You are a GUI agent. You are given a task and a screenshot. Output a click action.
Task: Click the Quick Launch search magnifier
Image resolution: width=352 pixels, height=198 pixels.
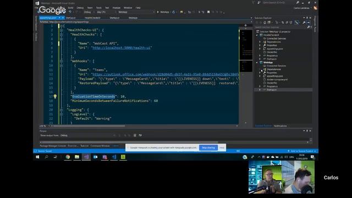coord(298,2)
